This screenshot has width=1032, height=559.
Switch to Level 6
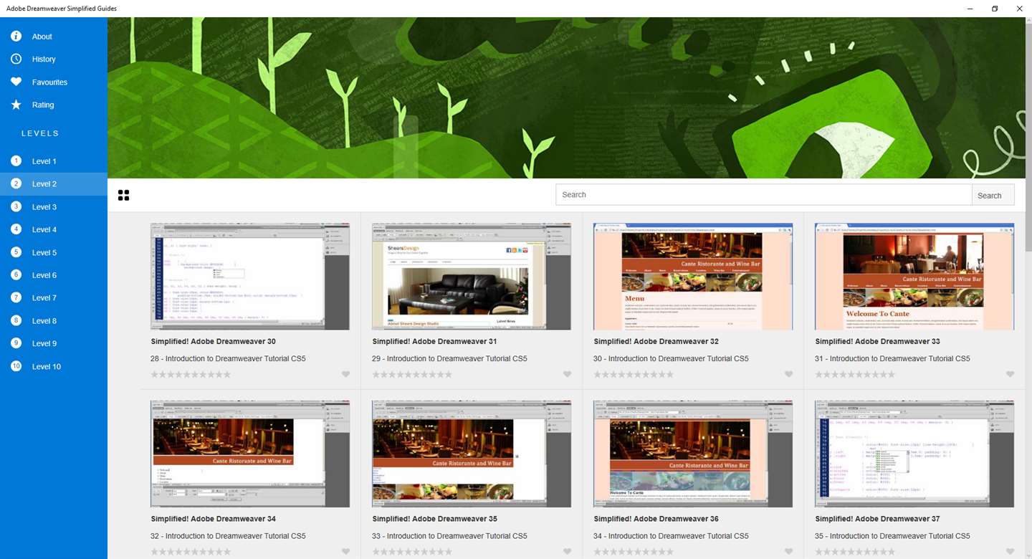pyautogui.click(x=54, y=275)
